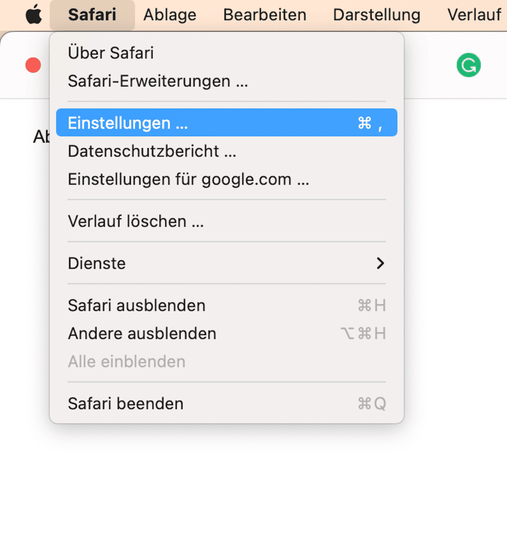Open the Verlauf menu in menu bar
The height and width of the screenshot is (533, 507).
click(474, 15)
